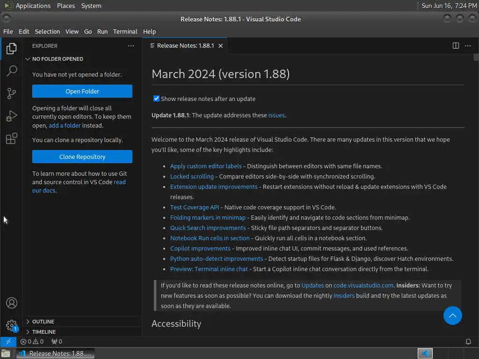Open Quick Search improvements link
The image size is (479, 359).
pyautogui.click(x=208, y=228)
